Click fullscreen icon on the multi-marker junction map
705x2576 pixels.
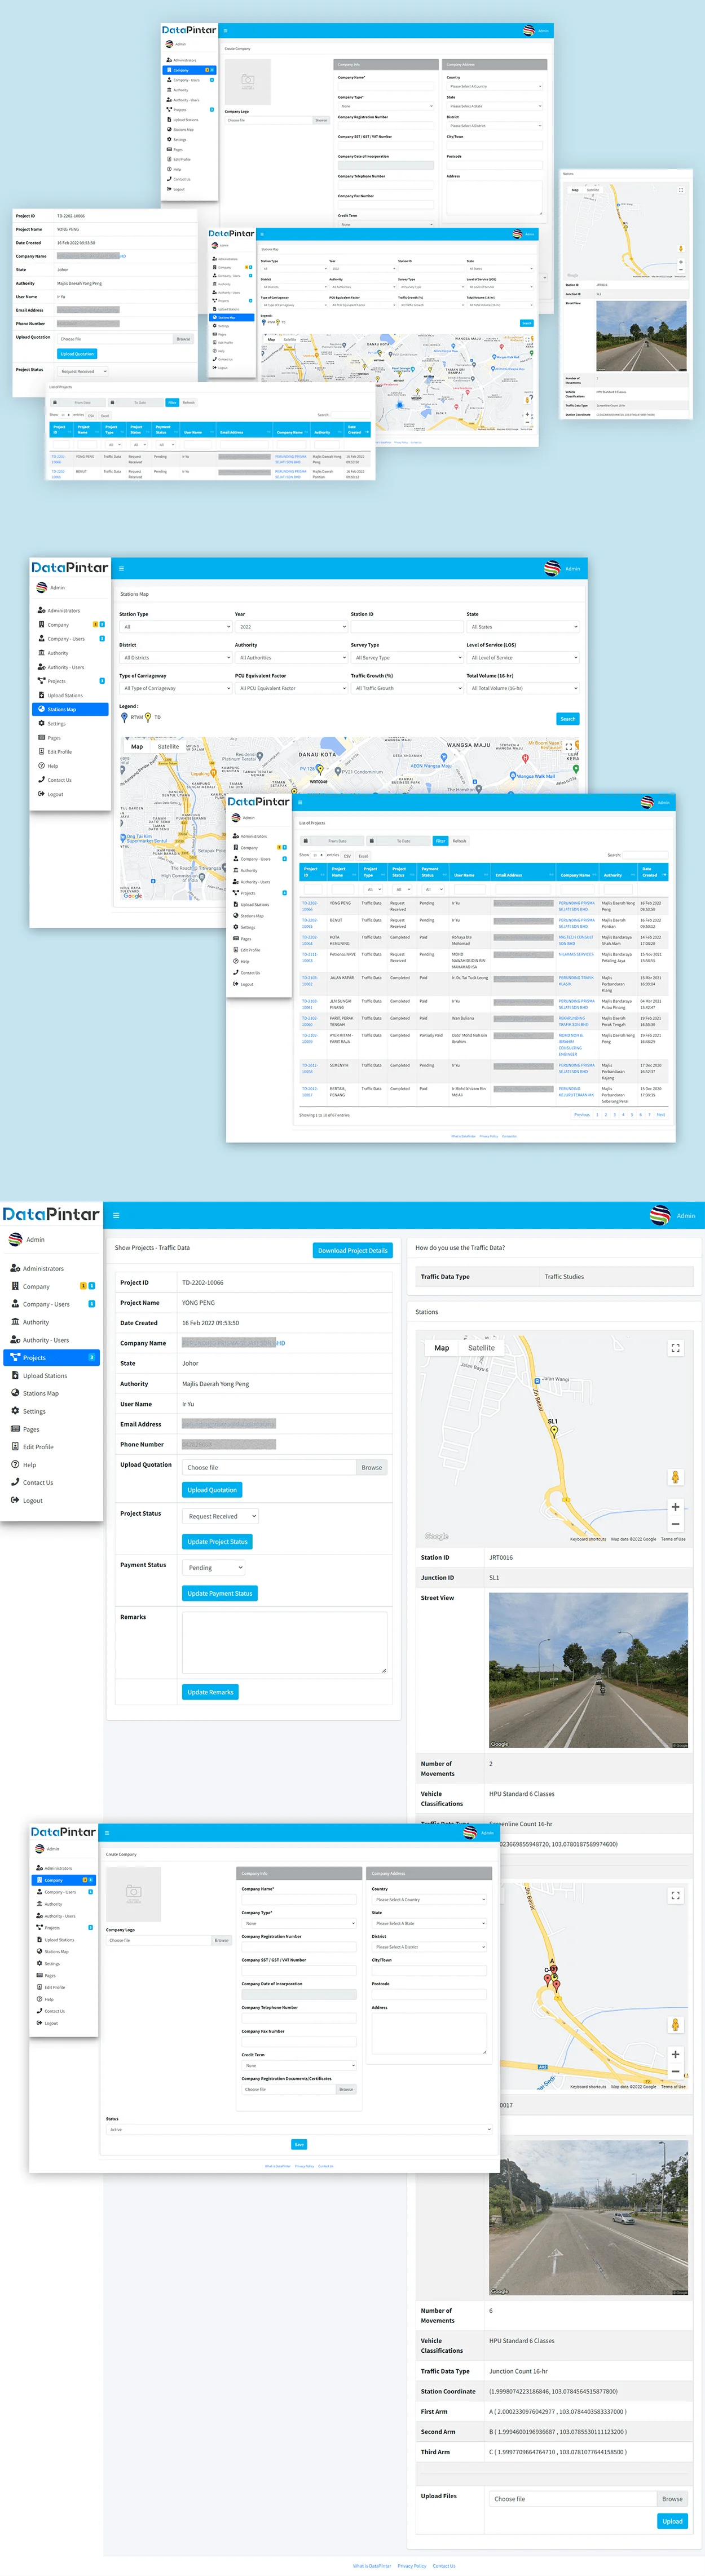coord(675,1895)
